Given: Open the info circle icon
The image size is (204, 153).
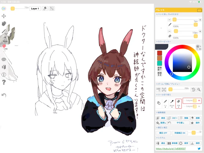Looking at the screenshot, I should (x=4, y=75).
